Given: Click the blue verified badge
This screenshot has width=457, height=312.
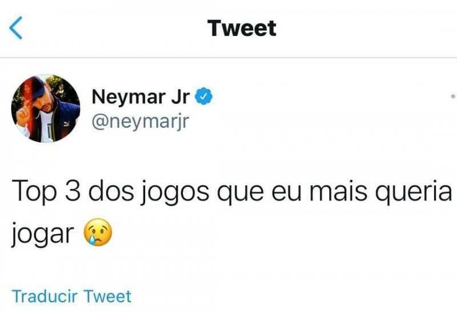Looking at the screenshot, I should pyautogui.click(x=205, y=97).
